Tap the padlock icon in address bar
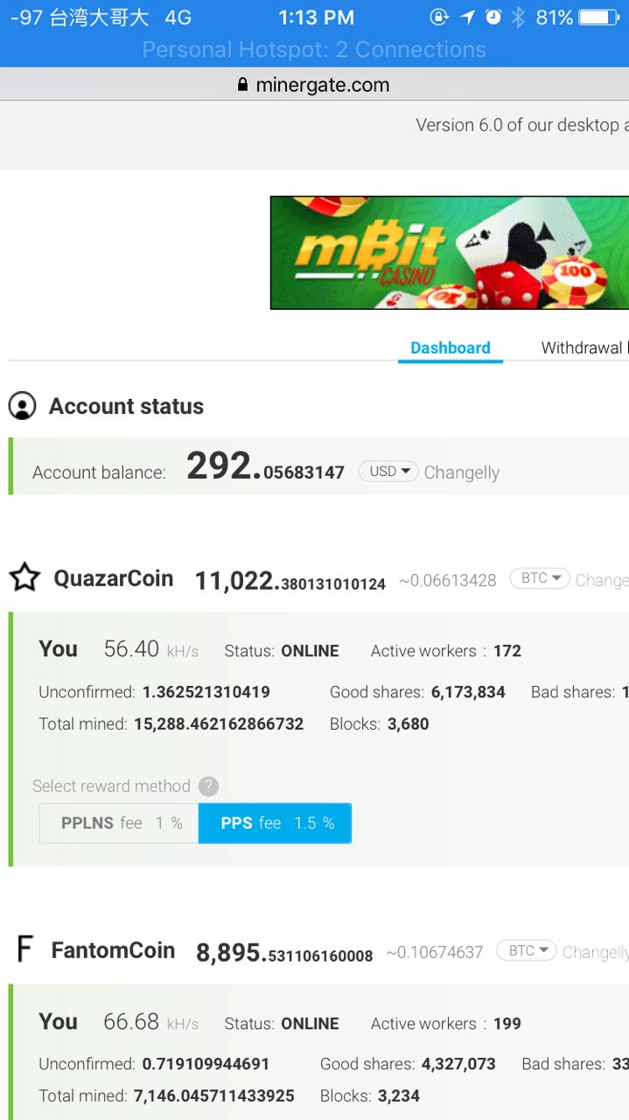 pos(243,85)
